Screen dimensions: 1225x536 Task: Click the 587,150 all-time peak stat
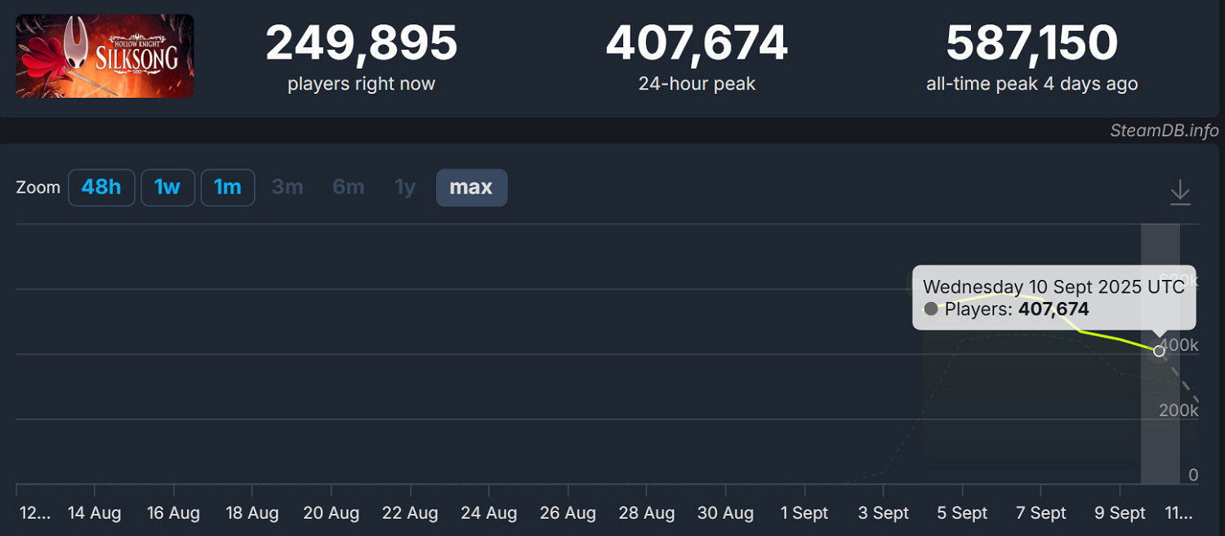1031,44
